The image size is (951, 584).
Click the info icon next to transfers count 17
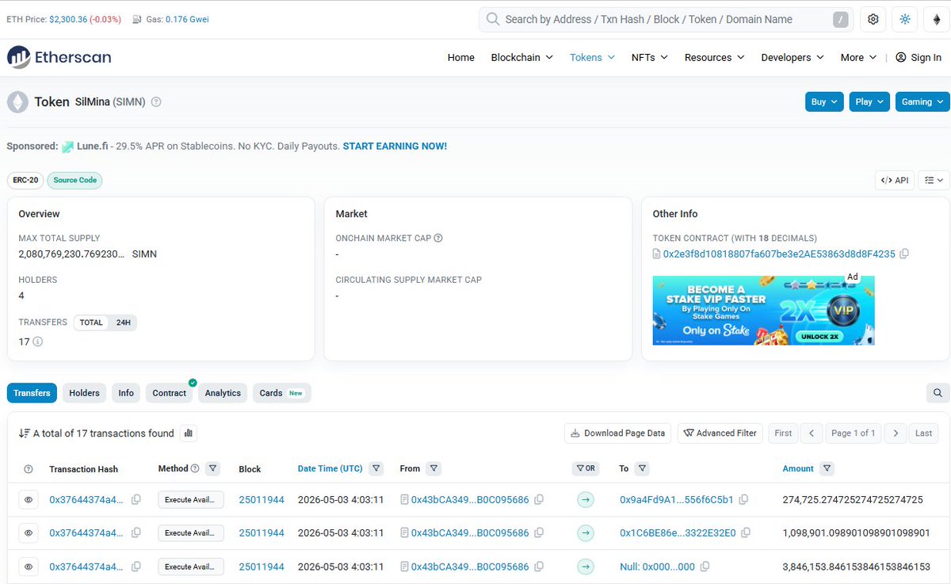(x=37, y=342)
